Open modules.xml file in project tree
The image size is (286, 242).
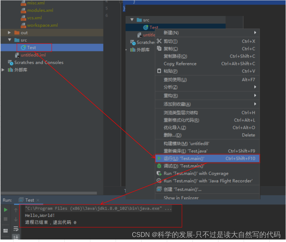[x=40, y=10]
